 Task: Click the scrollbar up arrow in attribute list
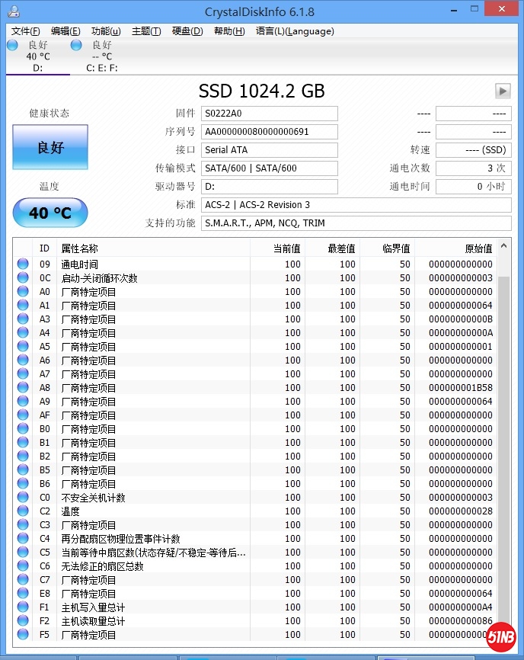(x=503, y=246)
